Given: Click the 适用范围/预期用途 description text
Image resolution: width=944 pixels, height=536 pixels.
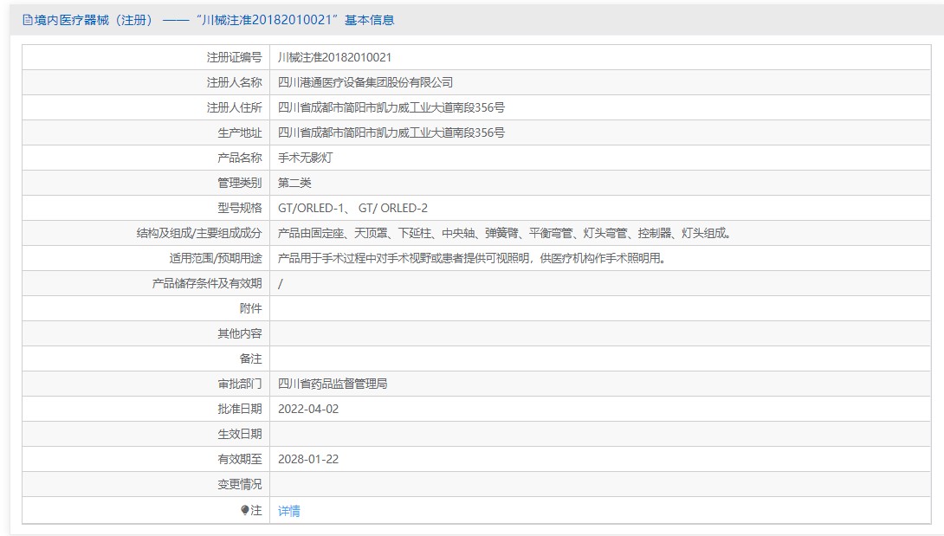Looking at the screenshot, I should pyautogui.click(x=471, y=258).
